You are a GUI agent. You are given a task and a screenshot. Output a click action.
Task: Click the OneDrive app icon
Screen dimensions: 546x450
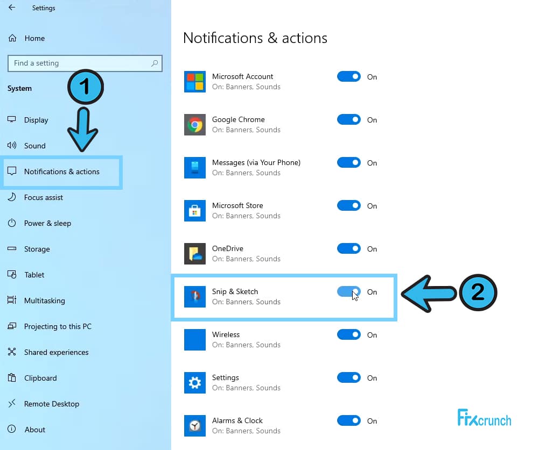[194, 254]
